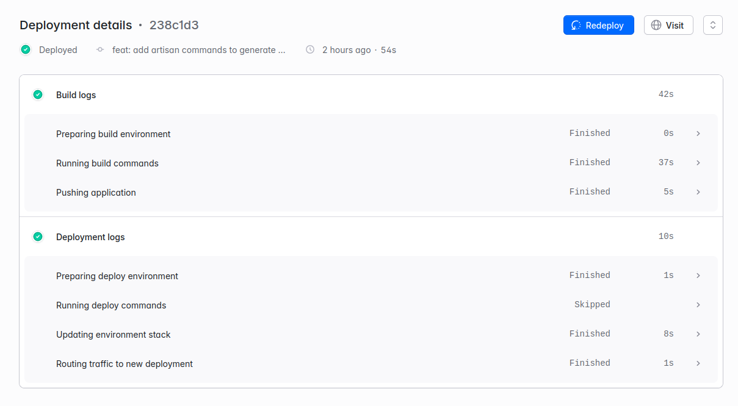
Task: Expand the Updating environment stack chevron
Action: (698, 334)
